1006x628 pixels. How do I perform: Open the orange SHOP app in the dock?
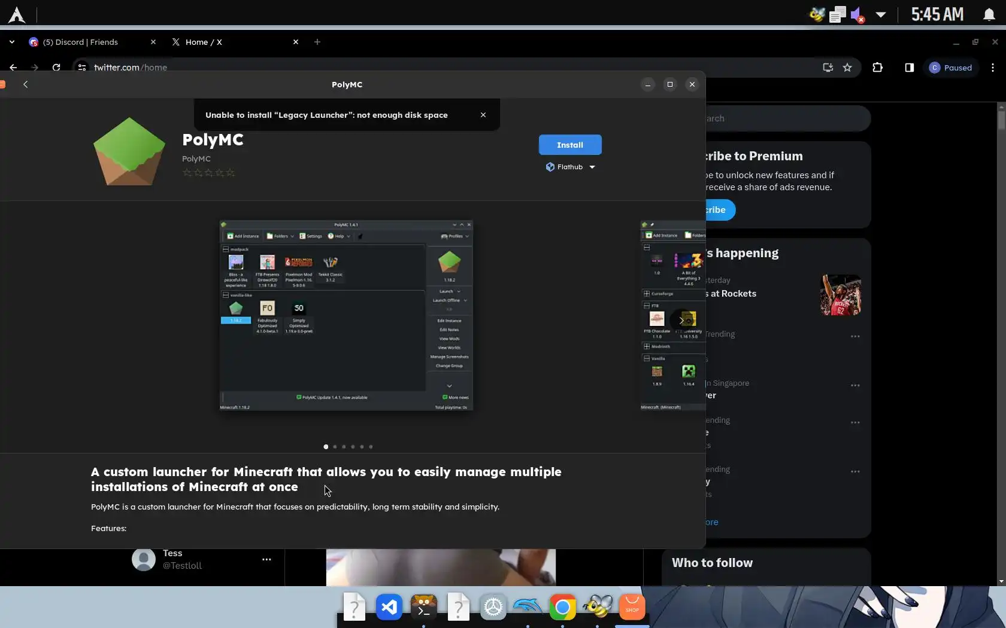(x=632, y=608)
